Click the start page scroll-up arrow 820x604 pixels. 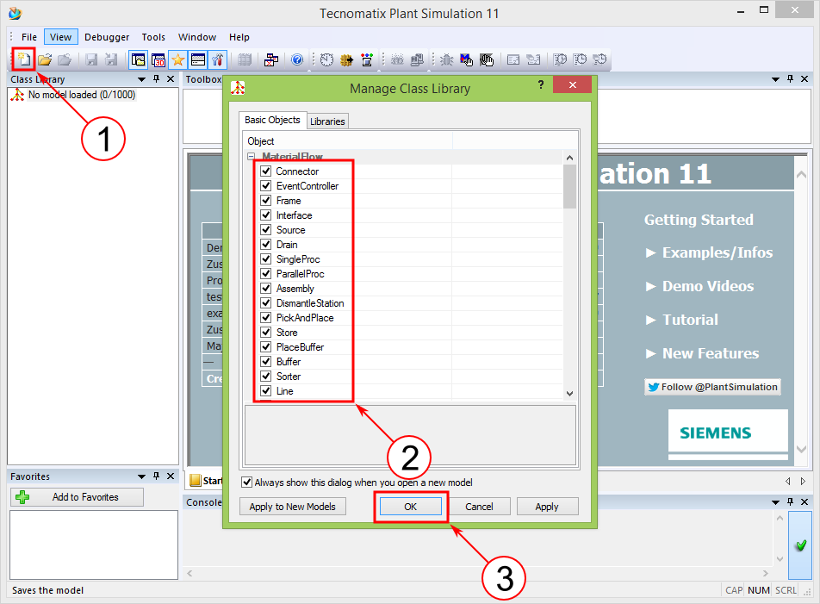tap(801, 175)
